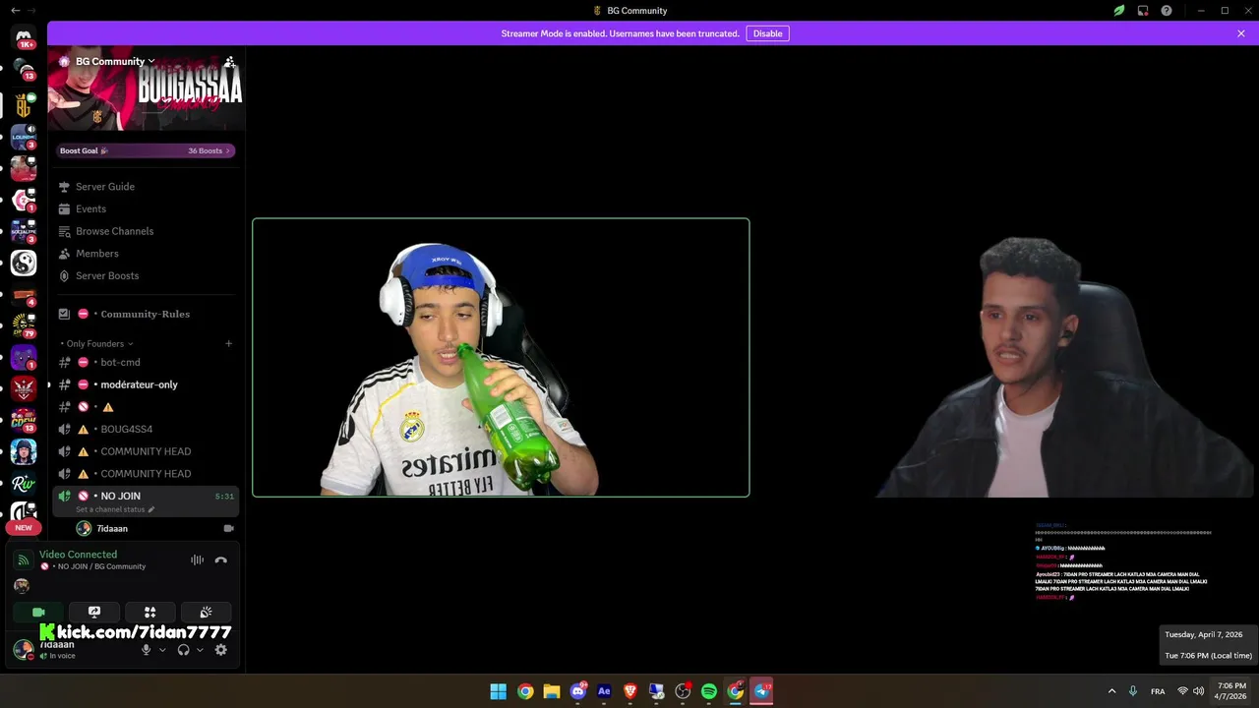Open Telegram from the taskbar
Image resolution: width=1259 pixels, height=708 pixels.
pos(761,691)
